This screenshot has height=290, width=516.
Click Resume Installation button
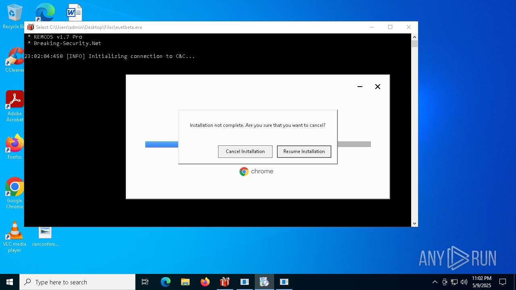coord(304,151)
